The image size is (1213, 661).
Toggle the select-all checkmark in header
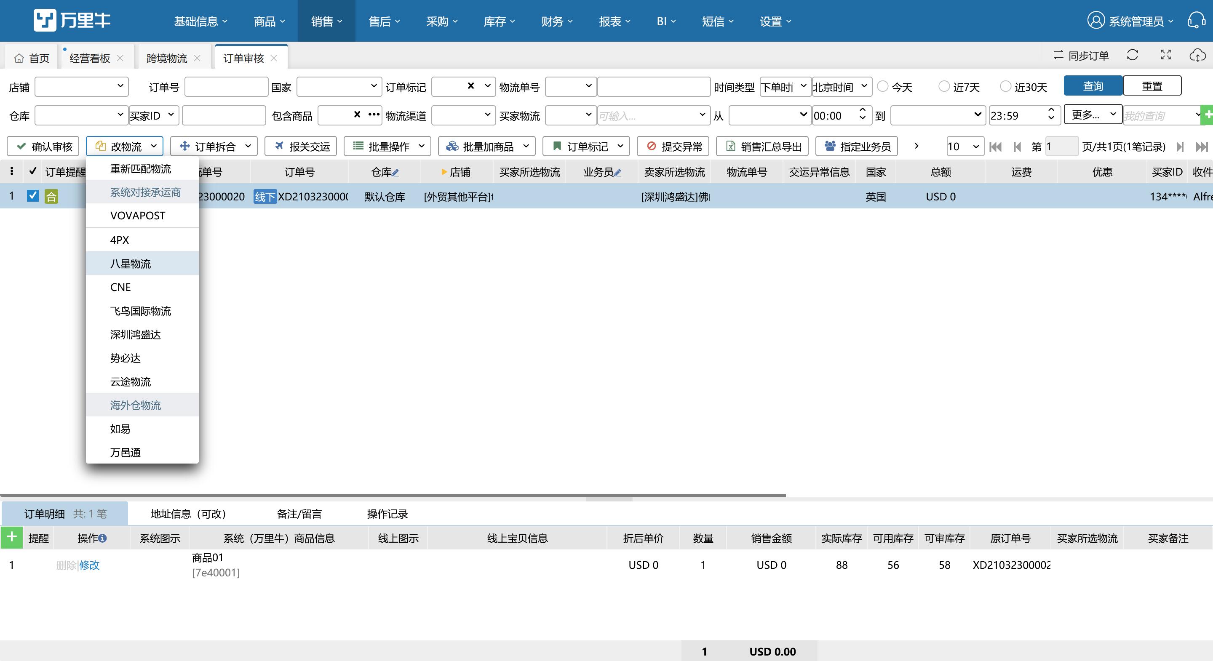point(32,171)
